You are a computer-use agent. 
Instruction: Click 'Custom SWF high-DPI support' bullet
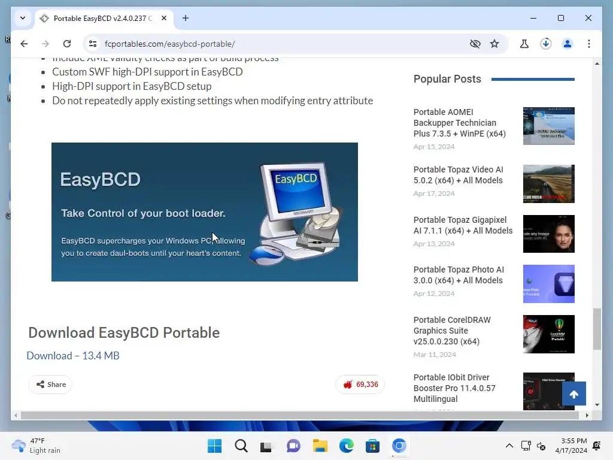click(x=147, y=72)
